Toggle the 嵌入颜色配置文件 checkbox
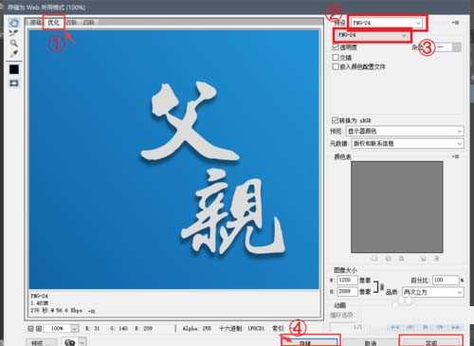Screen dimensions: 474x346 [x=336, y=66]
